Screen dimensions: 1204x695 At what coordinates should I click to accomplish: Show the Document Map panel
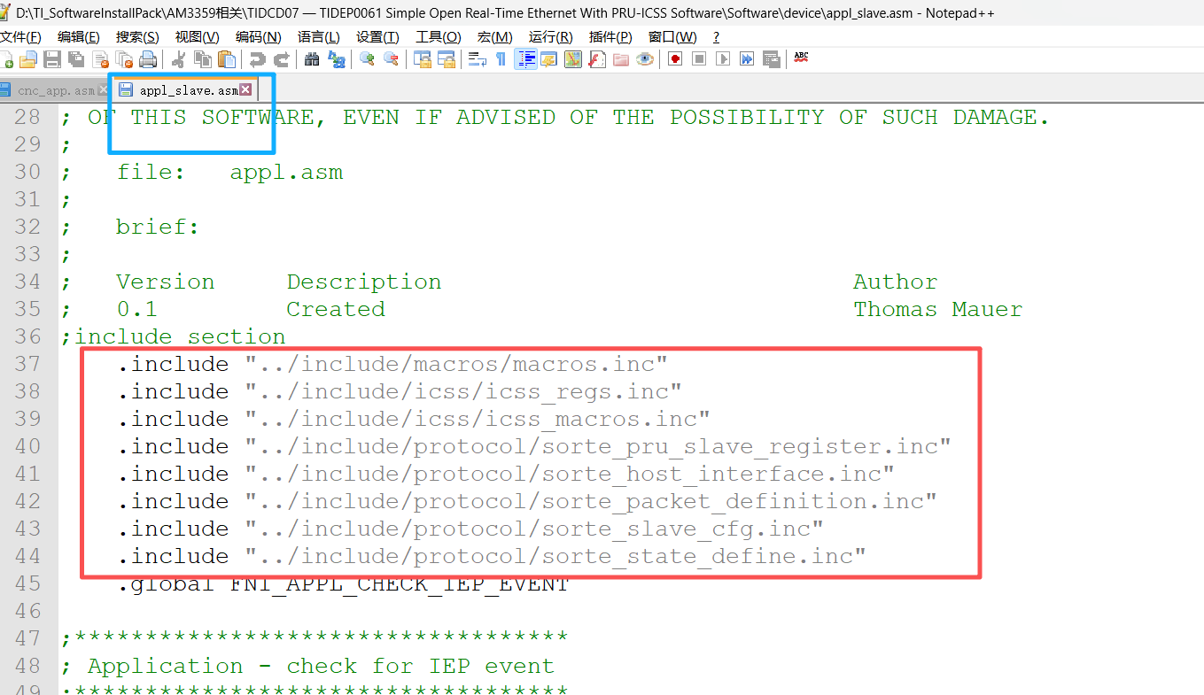pos(573,59)
